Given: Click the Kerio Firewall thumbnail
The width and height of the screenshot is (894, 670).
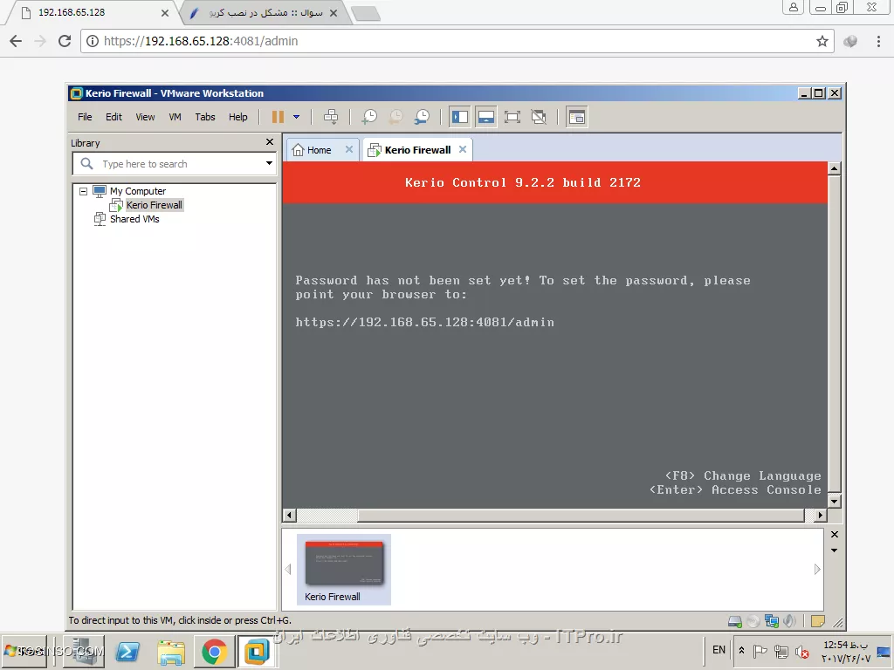Looking at the screenshot, I should coord(344,569).
